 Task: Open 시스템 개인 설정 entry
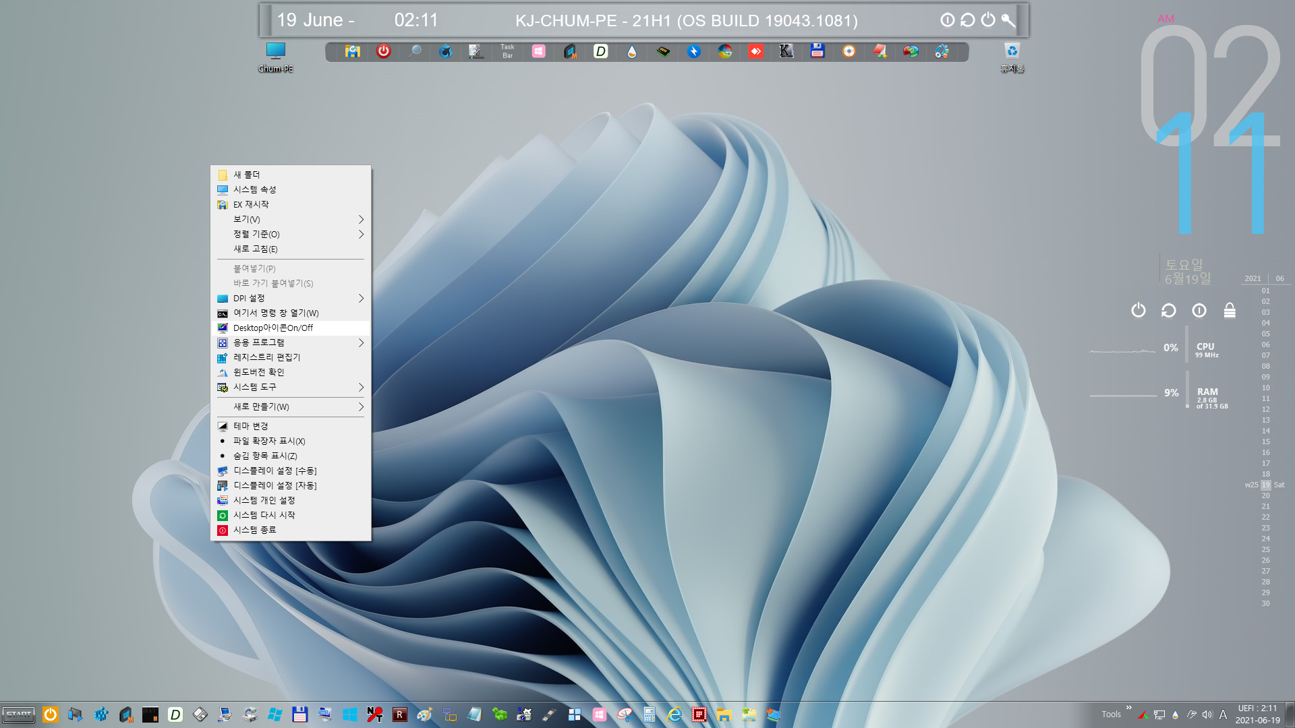coord(291,500)
